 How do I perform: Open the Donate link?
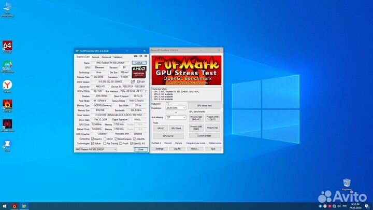coord(179,143)
